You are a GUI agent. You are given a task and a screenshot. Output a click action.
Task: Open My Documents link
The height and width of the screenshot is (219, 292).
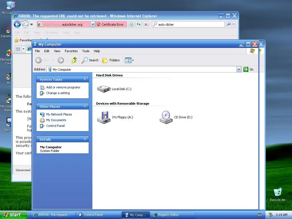pos(56,120)
